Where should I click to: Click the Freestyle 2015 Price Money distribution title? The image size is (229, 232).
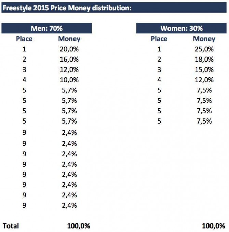(67, 8)
